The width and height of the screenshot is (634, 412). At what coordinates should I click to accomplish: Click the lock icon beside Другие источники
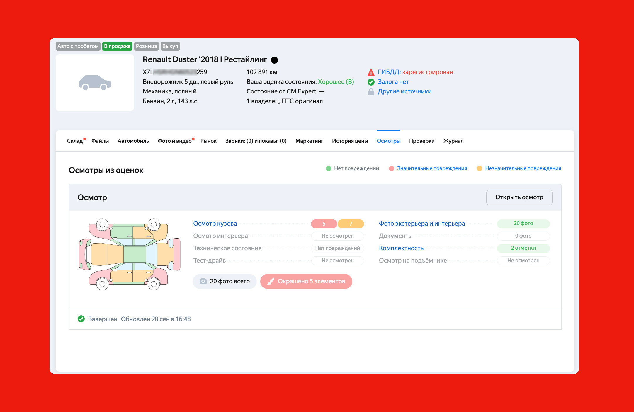[x=371, y=92]
